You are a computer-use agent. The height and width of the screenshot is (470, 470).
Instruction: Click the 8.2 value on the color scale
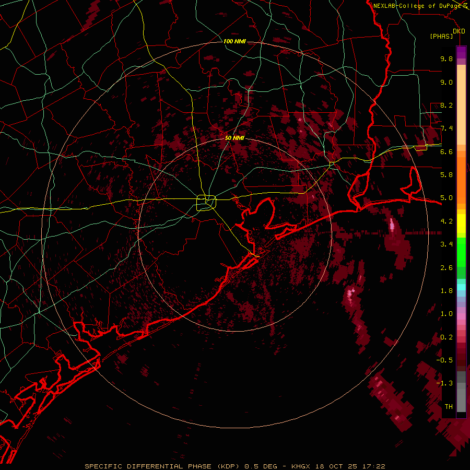(x=446, y=105)
